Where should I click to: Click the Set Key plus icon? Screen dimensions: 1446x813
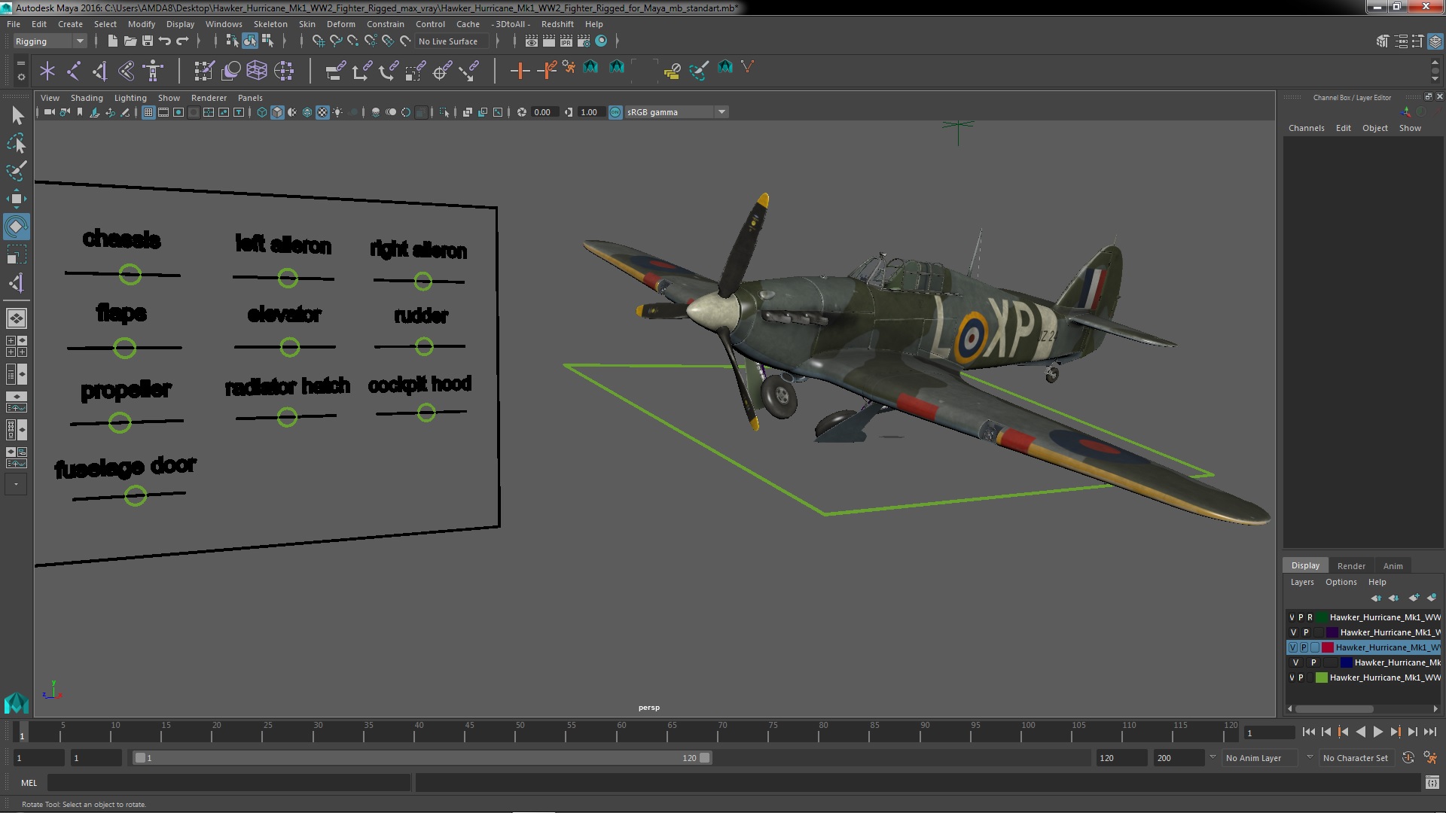[520, 71]
